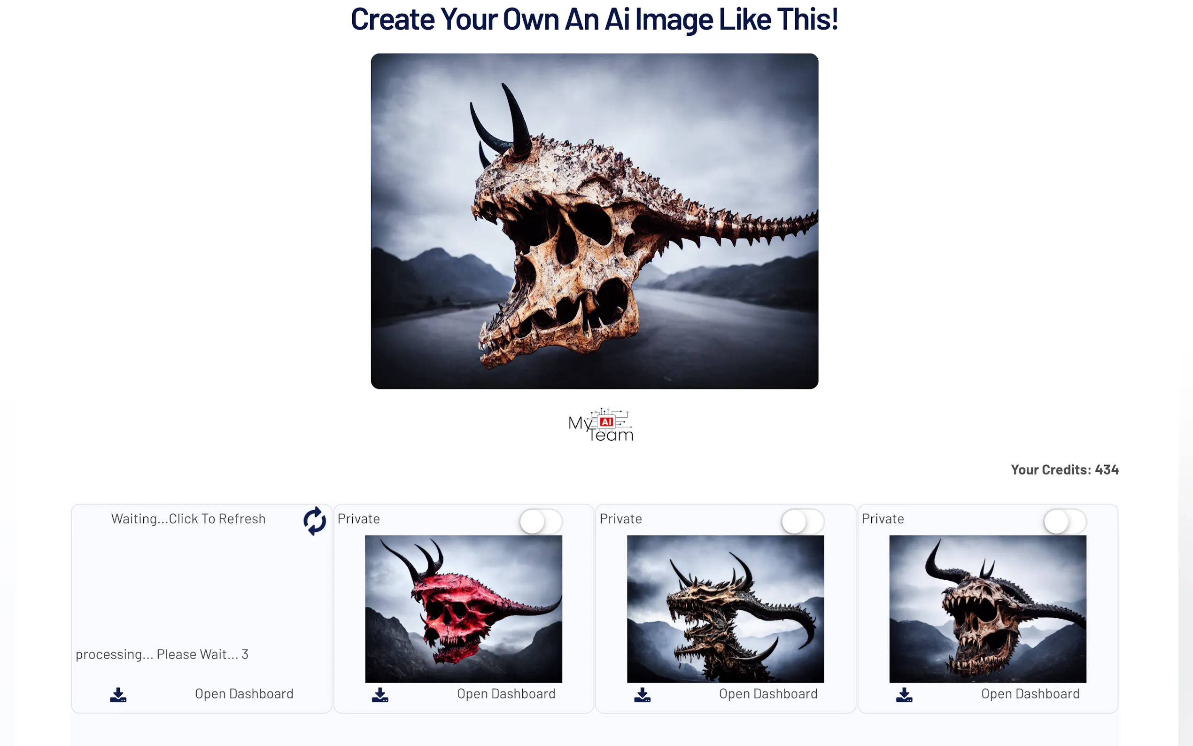Click the large dragon skull featured image
Screen dimensions: 1193x746
click(594, 221)
